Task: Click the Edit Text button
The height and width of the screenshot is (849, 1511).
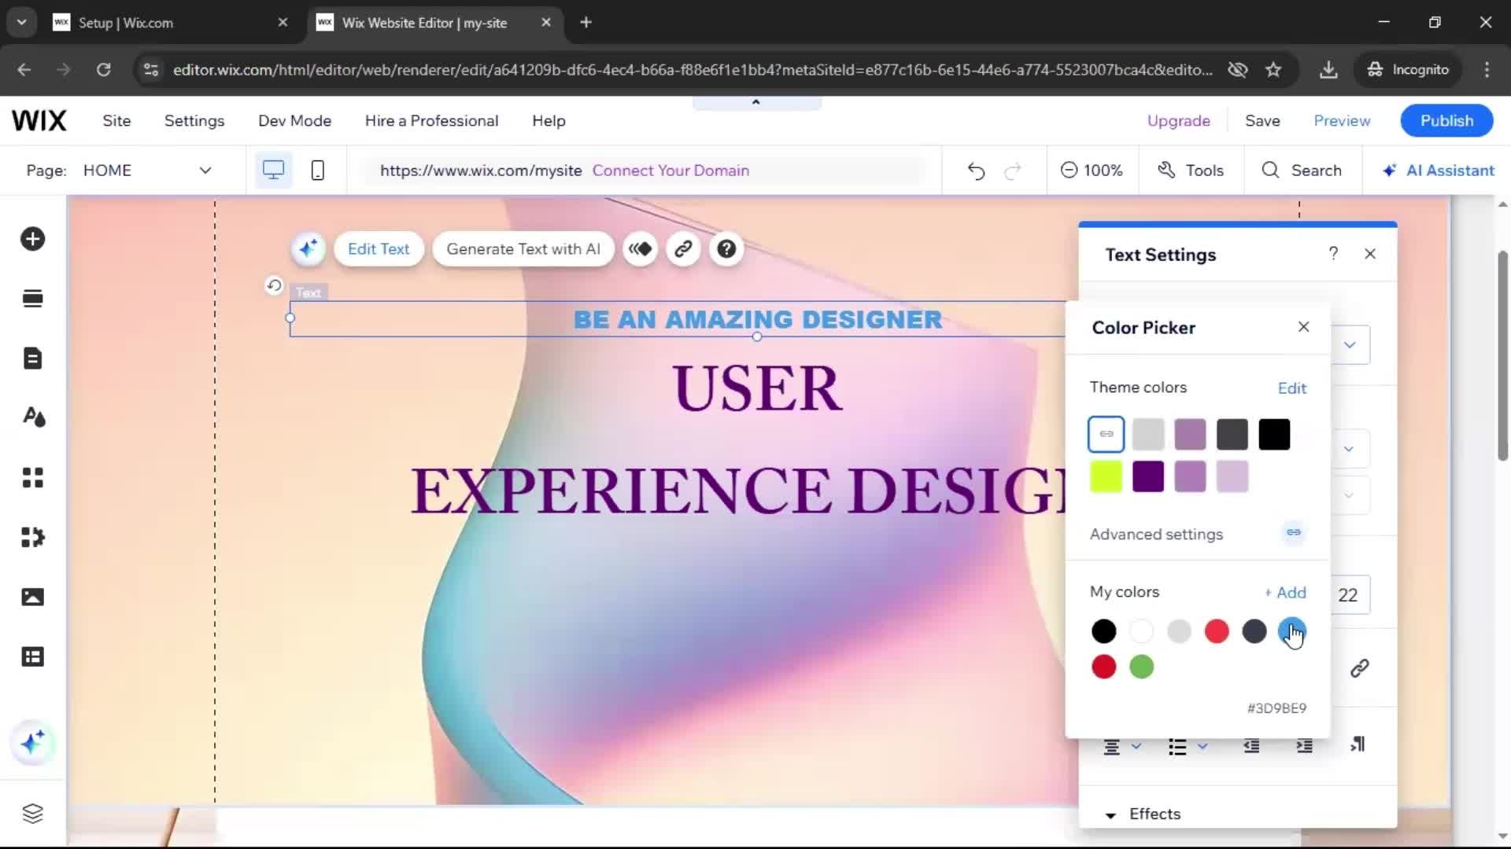Action: pyautogui.click(x=379, y=249)
